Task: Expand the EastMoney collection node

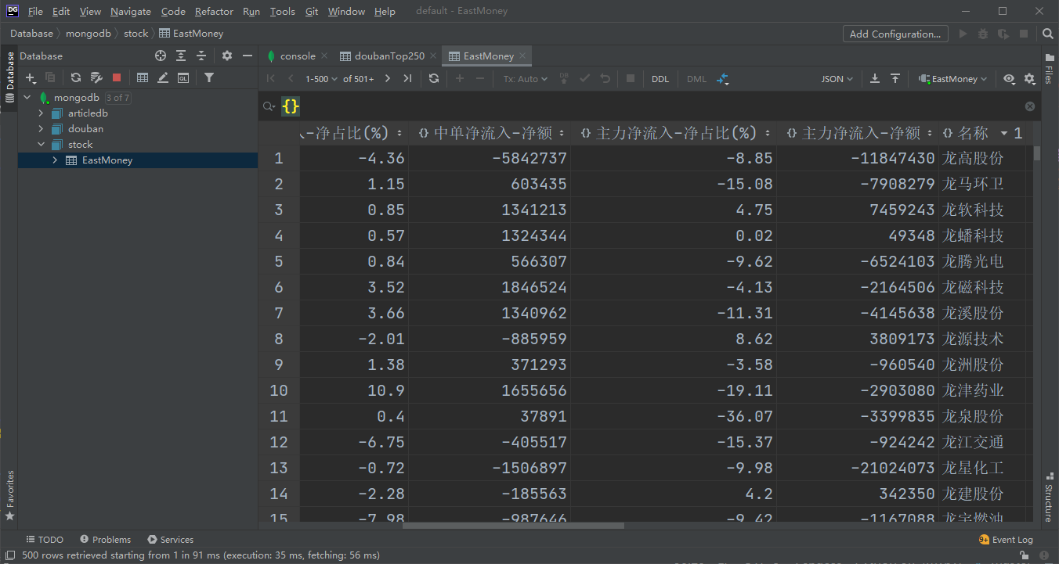Action: (x=56, y=160)
